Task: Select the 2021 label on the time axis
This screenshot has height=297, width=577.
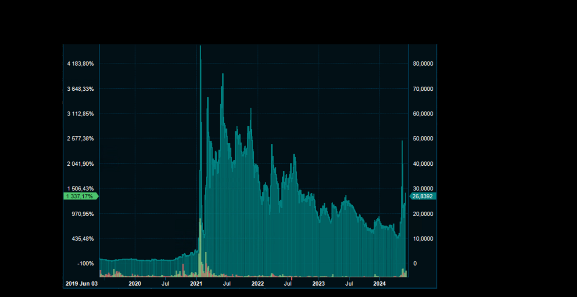Action: 196,284
